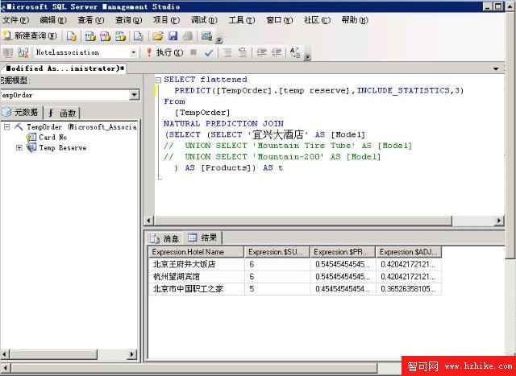Click the Comment out selected lines icon
Screen dimensions: 516x376
pyautogui.click(x=227, y=52)
